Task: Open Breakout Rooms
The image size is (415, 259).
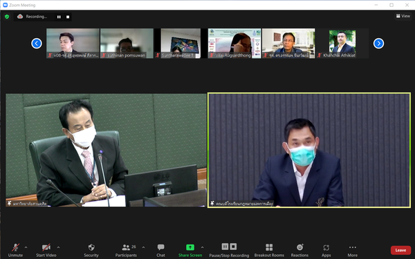Action: (x=269, y=250)
